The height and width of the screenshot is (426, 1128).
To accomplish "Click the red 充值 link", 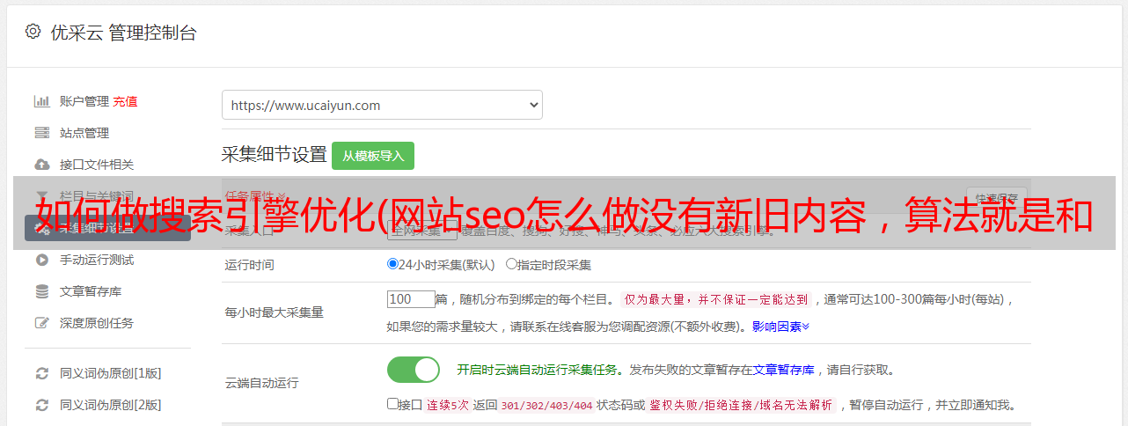I will [x=125, y=101].
